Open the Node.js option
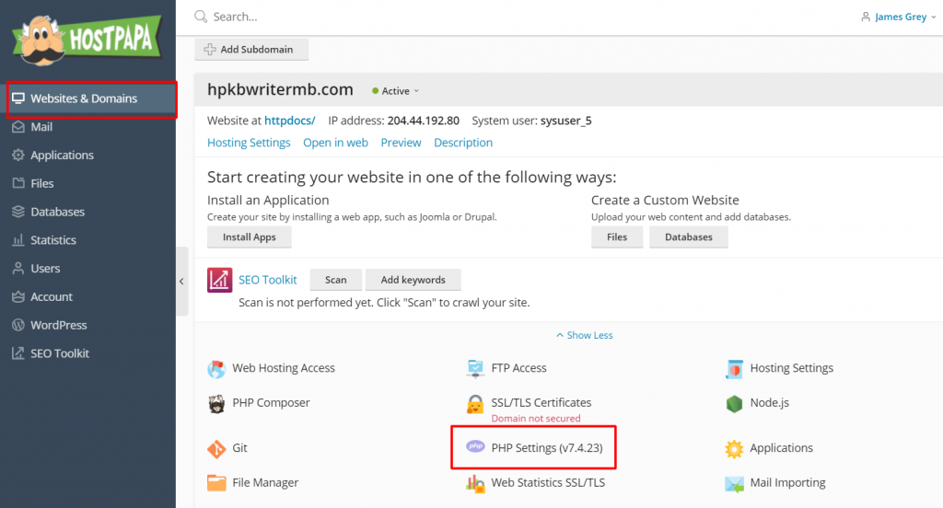943x508 pixels. (x=769, y=403)
